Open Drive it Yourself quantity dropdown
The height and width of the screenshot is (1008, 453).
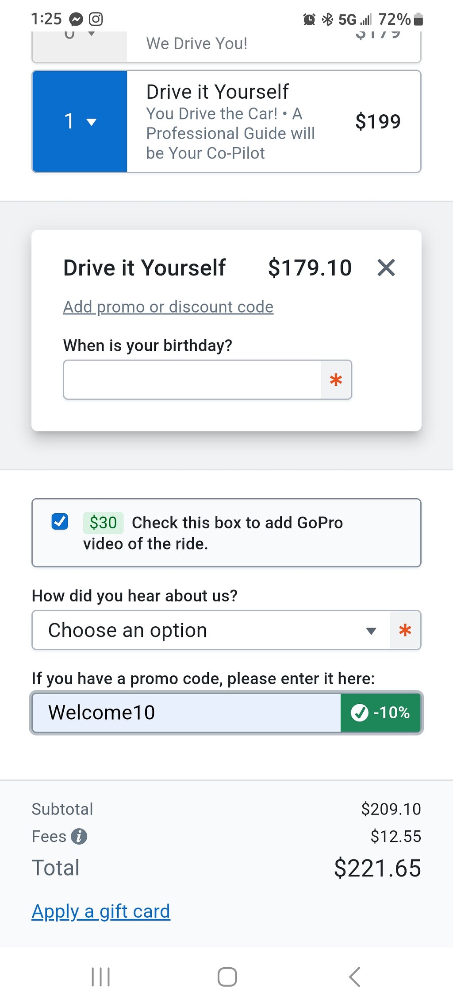tap(80, 121)
